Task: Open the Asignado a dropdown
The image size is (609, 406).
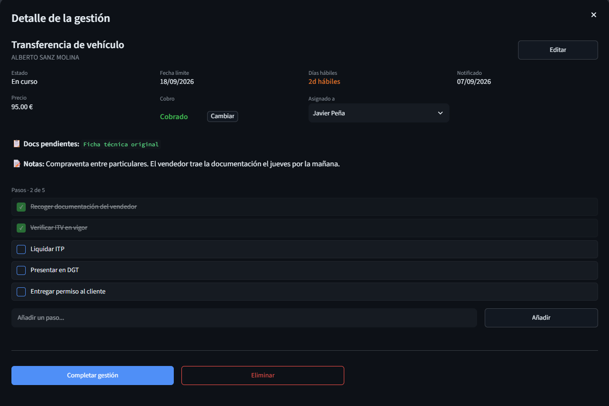Action: 379,113
